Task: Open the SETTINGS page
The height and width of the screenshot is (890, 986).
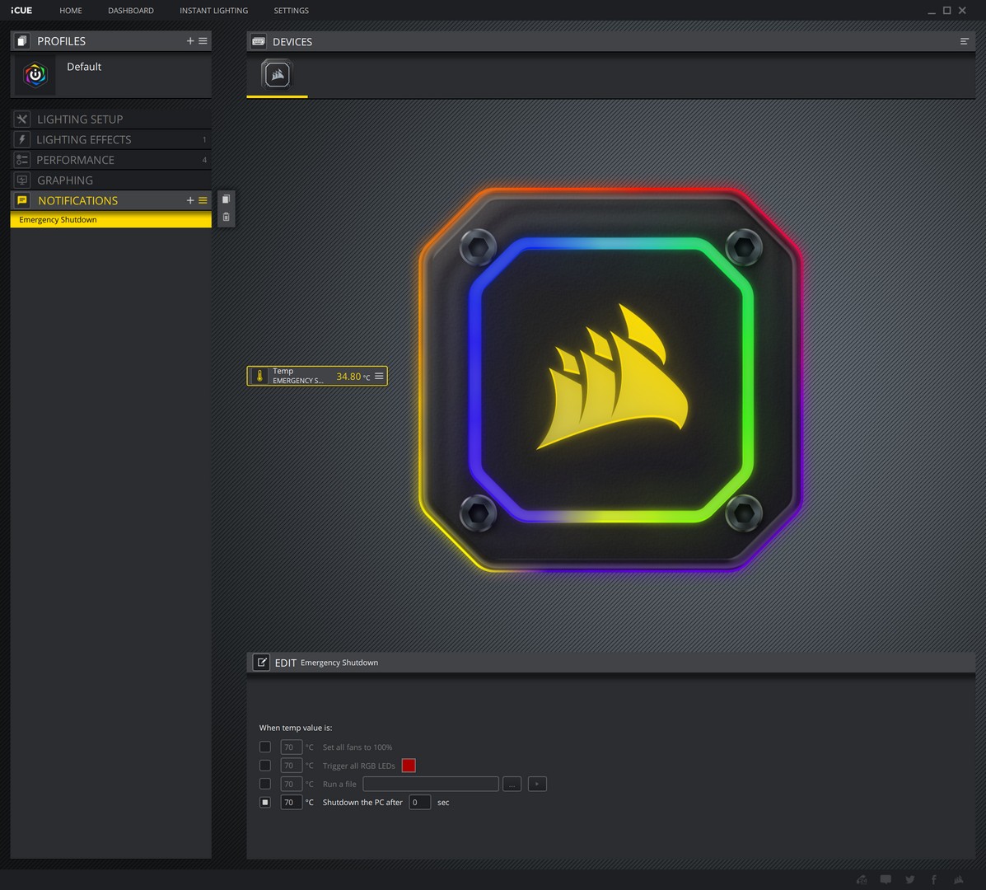Action: [291, 11]
